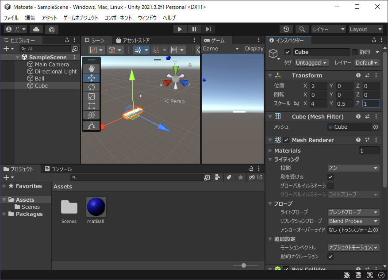This screenshot has height=280, width=388.
Task: Expand the Materials section
Action: tap(270, 151)
